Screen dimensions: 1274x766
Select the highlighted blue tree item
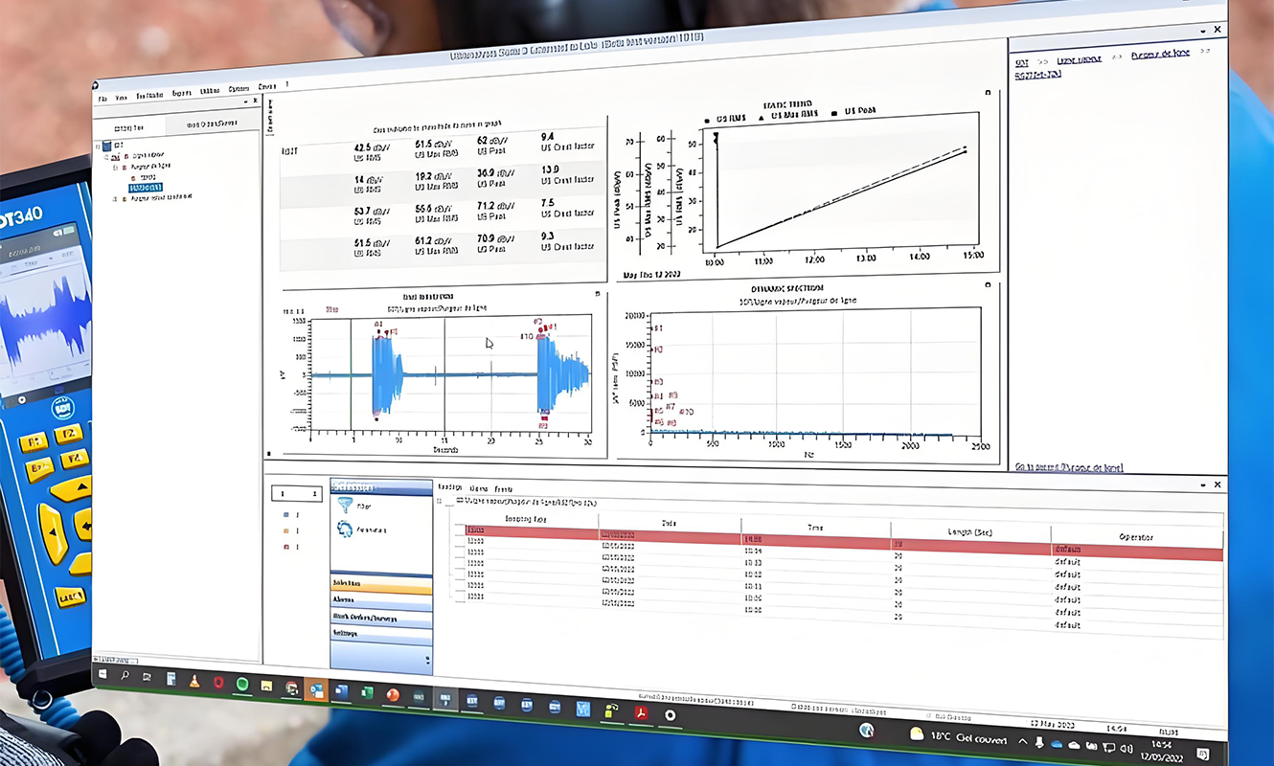point(145,188)
